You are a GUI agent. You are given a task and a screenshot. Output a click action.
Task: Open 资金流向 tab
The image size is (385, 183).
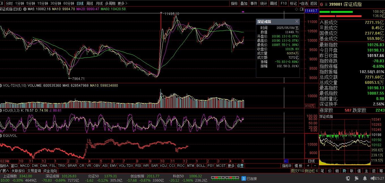click(x=50, y=171)
